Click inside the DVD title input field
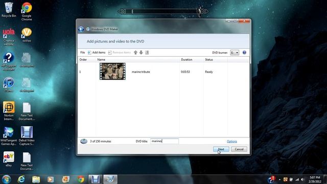 [x=165, y=141]
